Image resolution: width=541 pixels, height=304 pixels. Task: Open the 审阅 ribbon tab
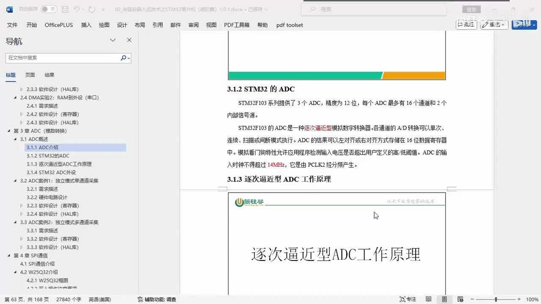point(193,25)
